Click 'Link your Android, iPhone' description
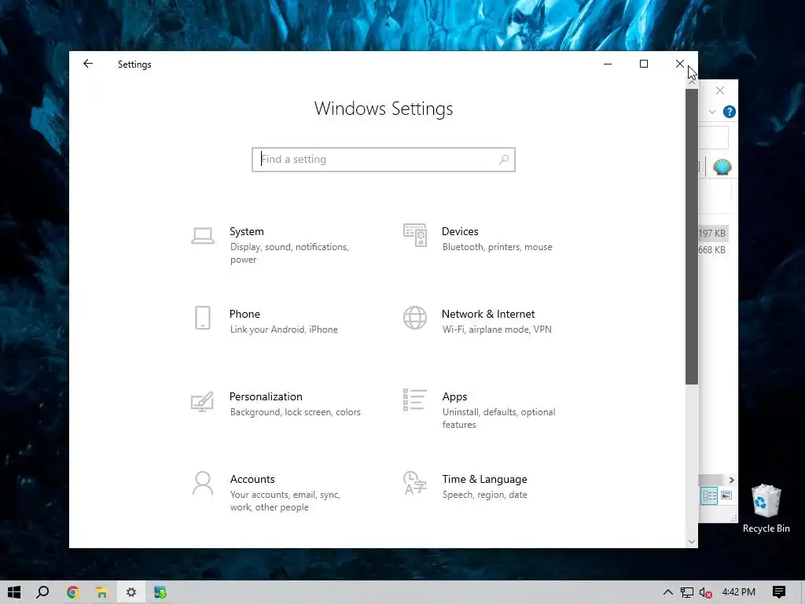The height and width of the screenshot is (604, 805). click(x=284, y=330)
